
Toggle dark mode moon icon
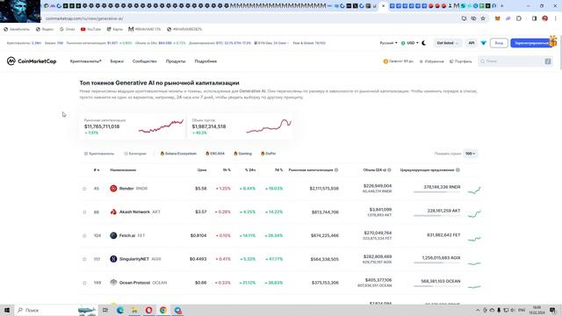click(x=423, y=43)
